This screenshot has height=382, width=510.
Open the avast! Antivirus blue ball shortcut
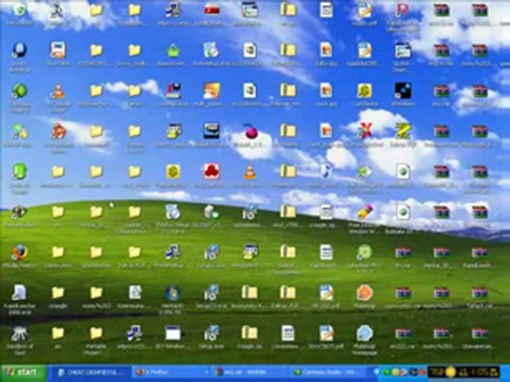pos(20,50)
